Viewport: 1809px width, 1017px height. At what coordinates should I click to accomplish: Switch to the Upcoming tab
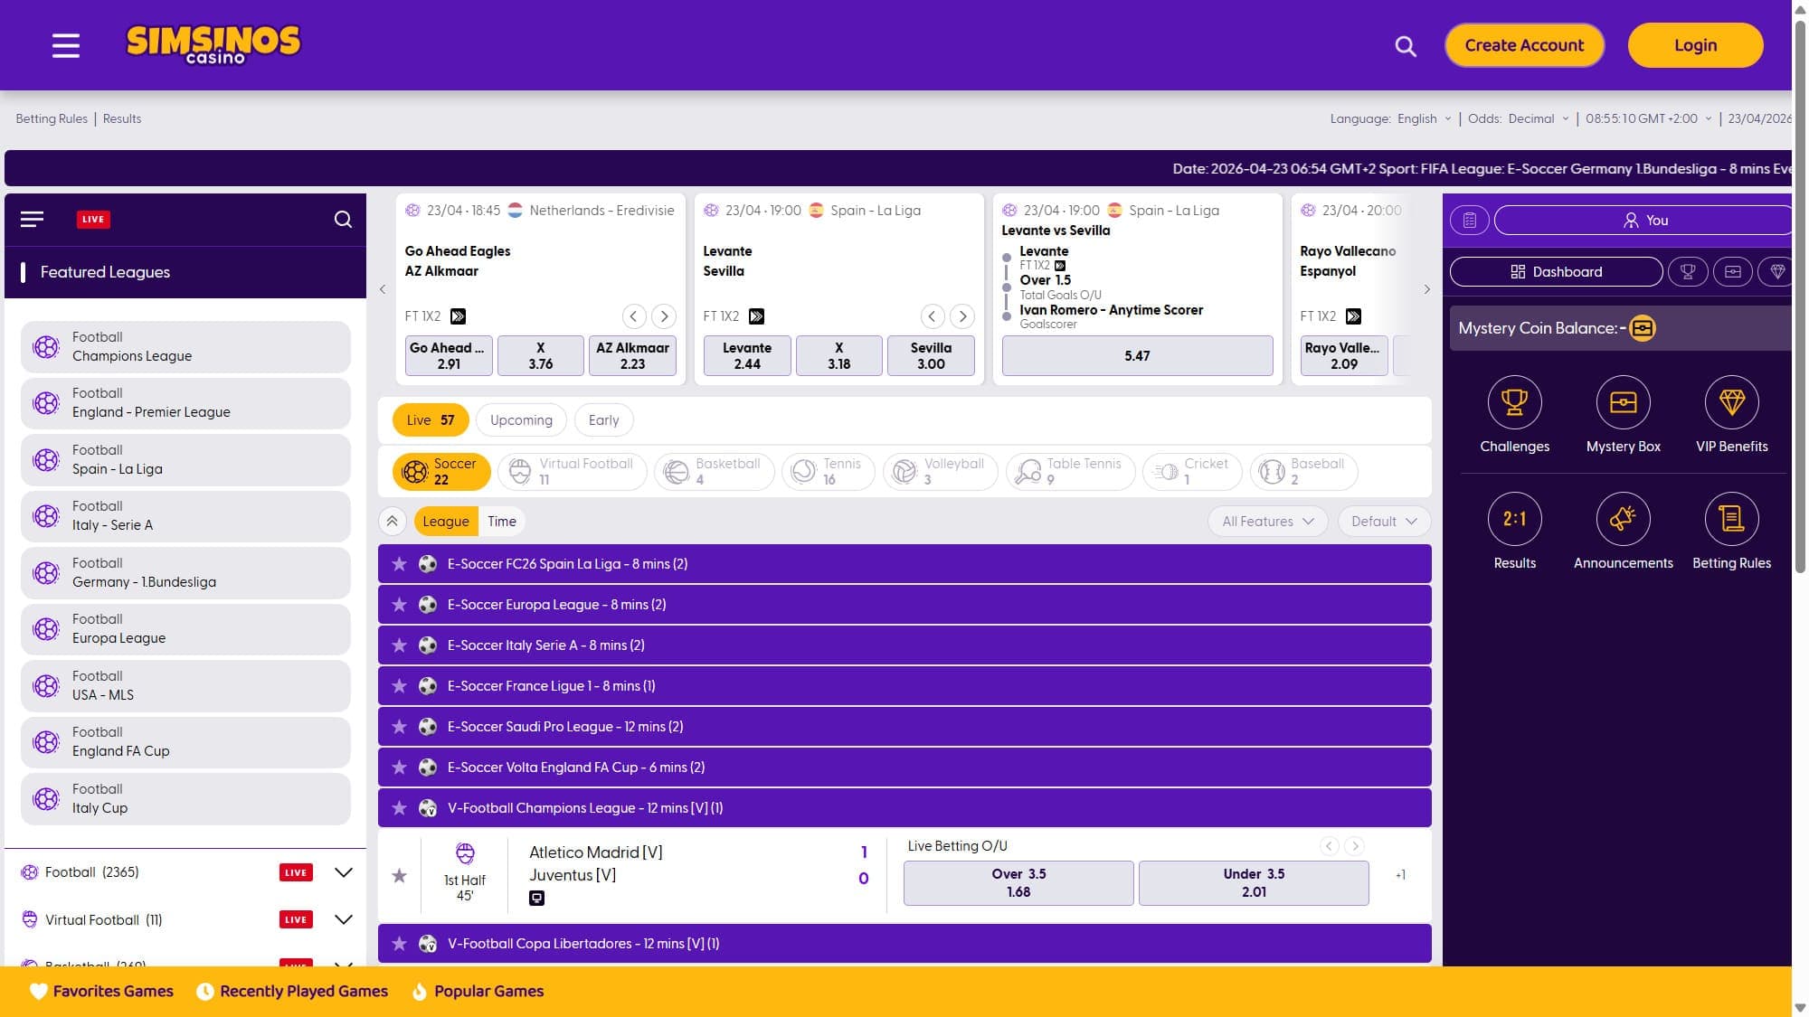(521, 420)
